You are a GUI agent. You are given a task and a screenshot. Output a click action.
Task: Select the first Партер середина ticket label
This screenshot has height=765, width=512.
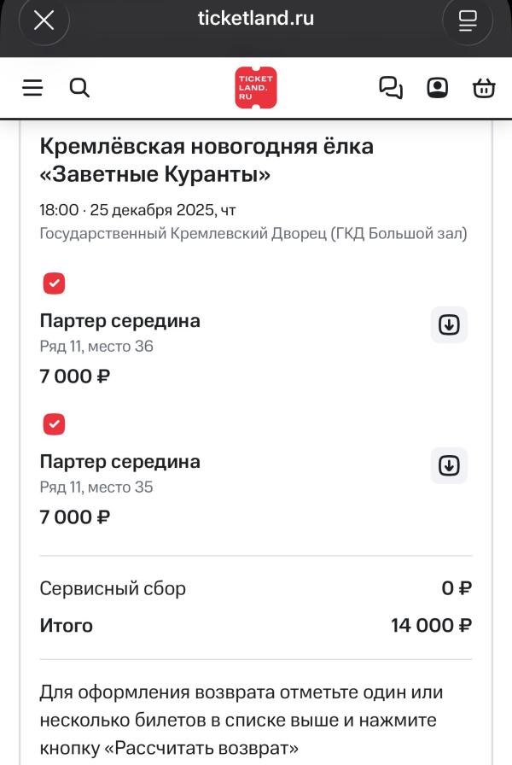tap(120, 321)
